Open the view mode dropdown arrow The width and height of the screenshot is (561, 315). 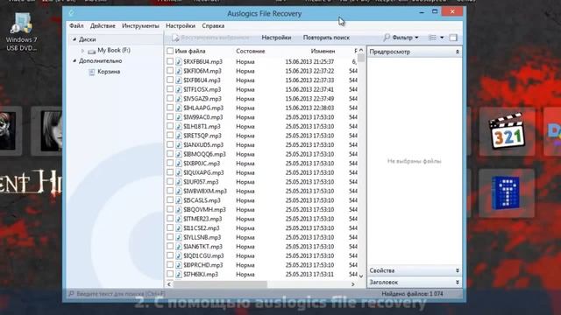pyautogui.click(x=442, y=38)
